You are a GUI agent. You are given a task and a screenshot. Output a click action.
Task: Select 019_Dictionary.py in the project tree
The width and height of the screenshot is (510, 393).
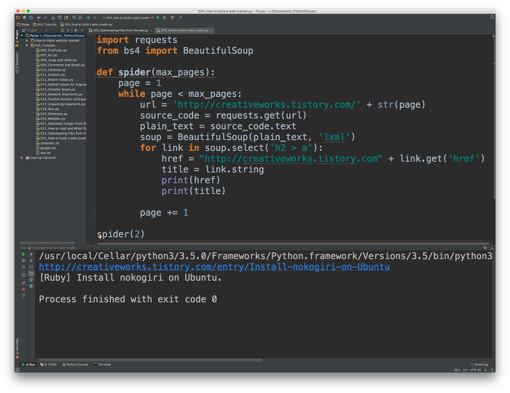click(x=52, y=114)
